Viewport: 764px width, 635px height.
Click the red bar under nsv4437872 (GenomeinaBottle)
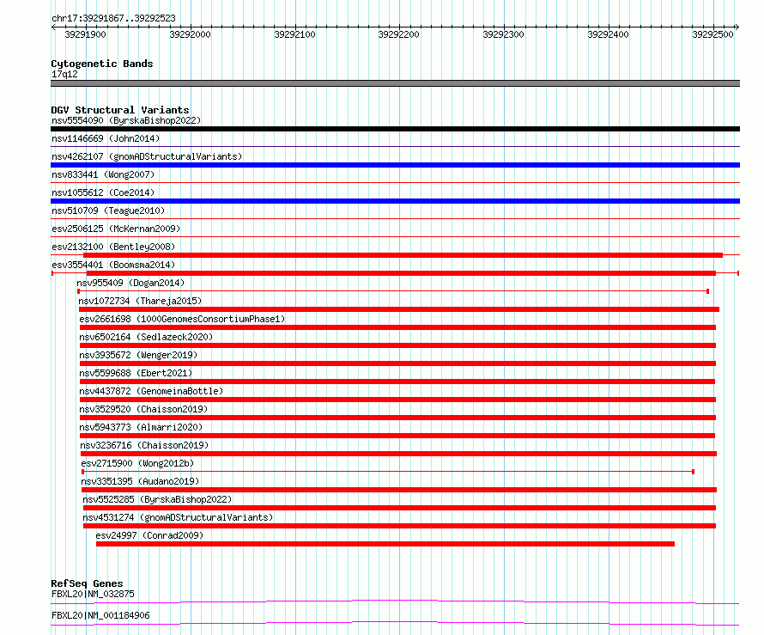tap(397, 400)
